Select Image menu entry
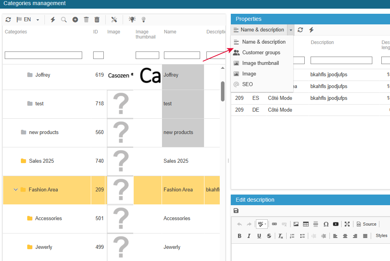Viewport: 390px width, 261px height. point(262,74)
